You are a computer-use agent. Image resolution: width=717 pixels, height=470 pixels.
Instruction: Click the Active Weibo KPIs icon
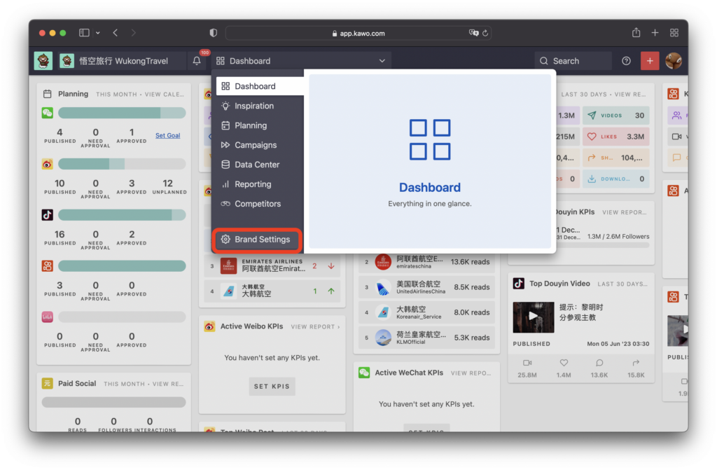click(x=209, y=326)
